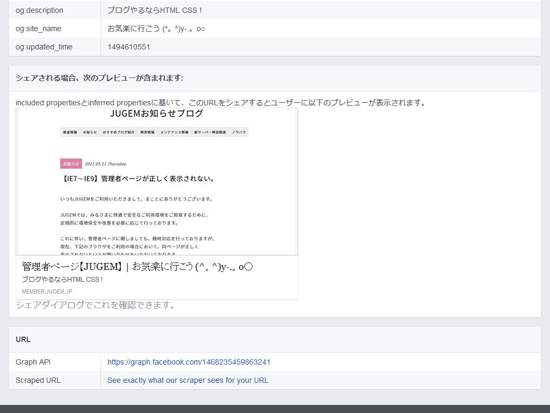Click the MEMBER.JUGEM.JP domain text
The image size is (550, 413).
tap(47, 291)
